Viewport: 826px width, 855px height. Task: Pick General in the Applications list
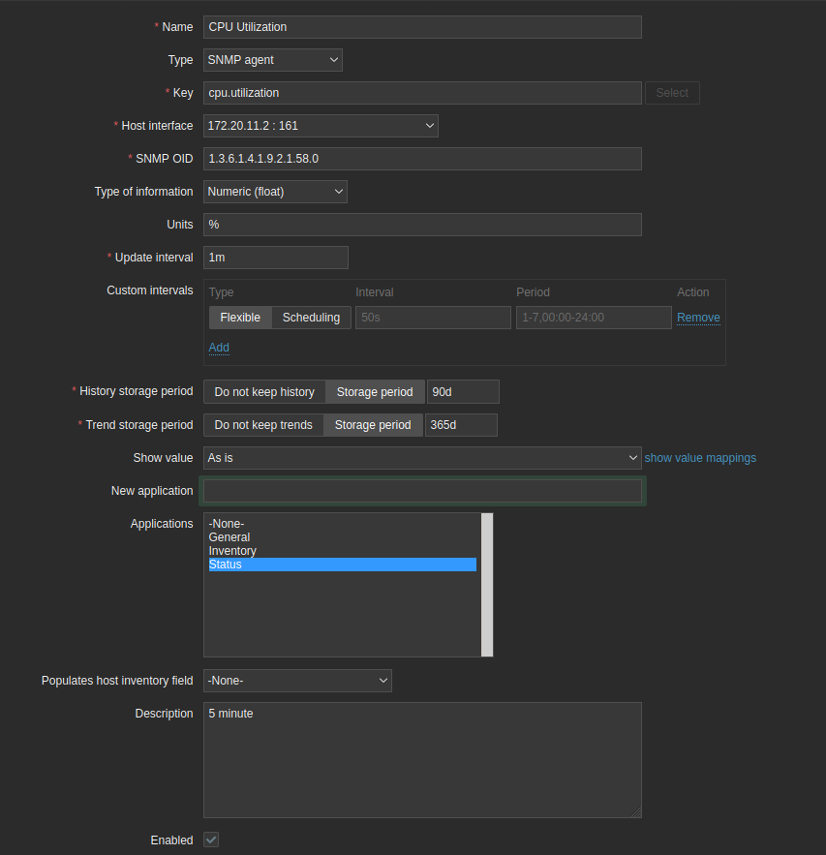tap(229, 537)
